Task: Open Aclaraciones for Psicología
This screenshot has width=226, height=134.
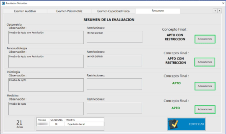Action: tap(205, 86)
